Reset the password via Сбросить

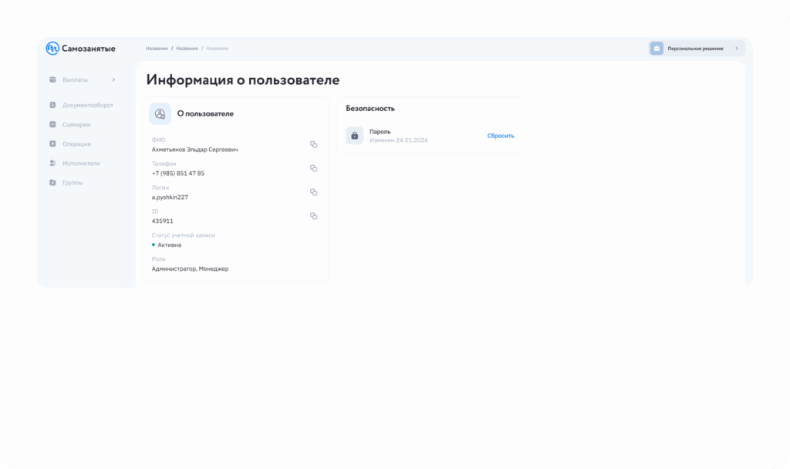pos(500,136)
